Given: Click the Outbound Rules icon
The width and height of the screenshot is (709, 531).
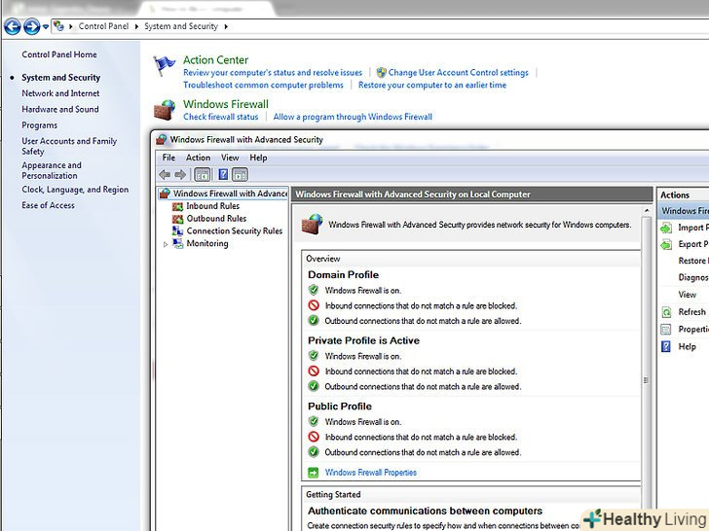Looking at the screenshot, I should click(177, 219).
